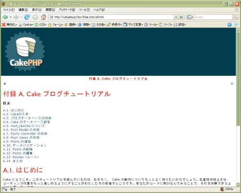Viewport: 241px width, 193px height.
Task: Open the その他 (Miscellaneous) toolbar menu
Action: coord(99,25)
